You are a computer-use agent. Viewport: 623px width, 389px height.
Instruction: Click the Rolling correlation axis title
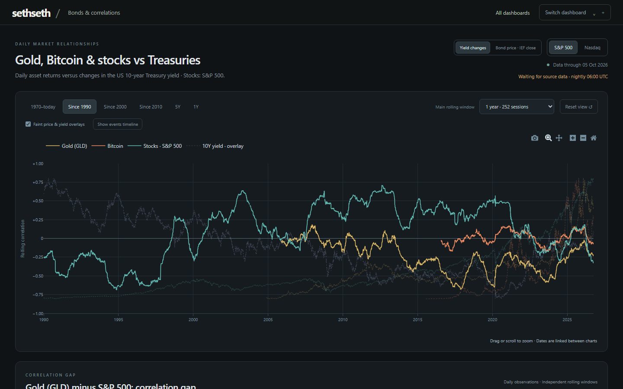pyautogui.click(x=23, y=239)
